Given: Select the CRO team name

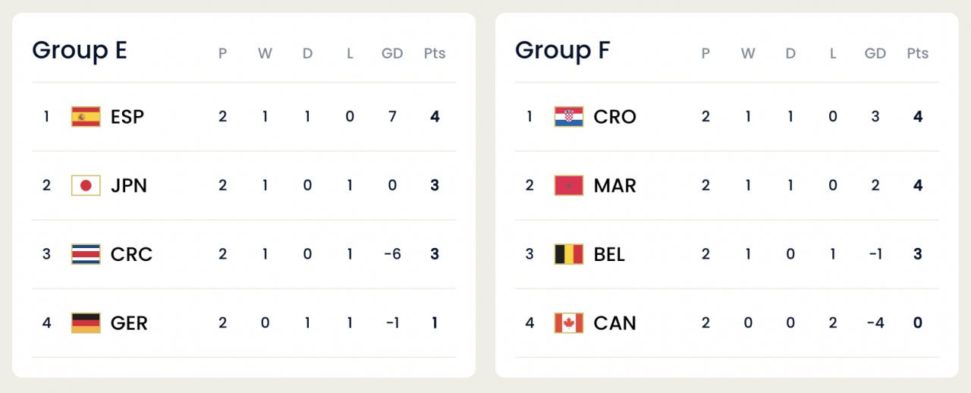Looking at the screenshot, I should point(615,117).
